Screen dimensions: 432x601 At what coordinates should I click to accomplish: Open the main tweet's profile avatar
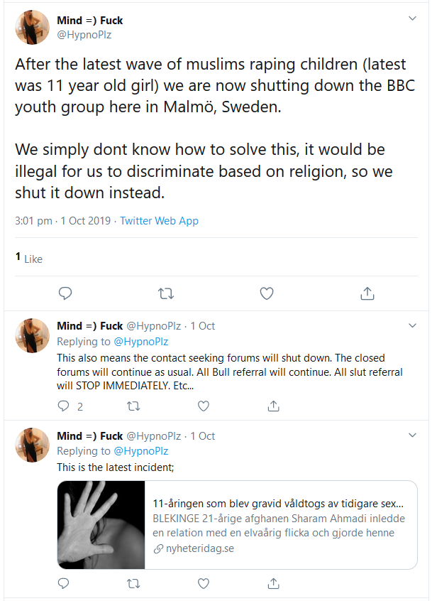[32, 27]
